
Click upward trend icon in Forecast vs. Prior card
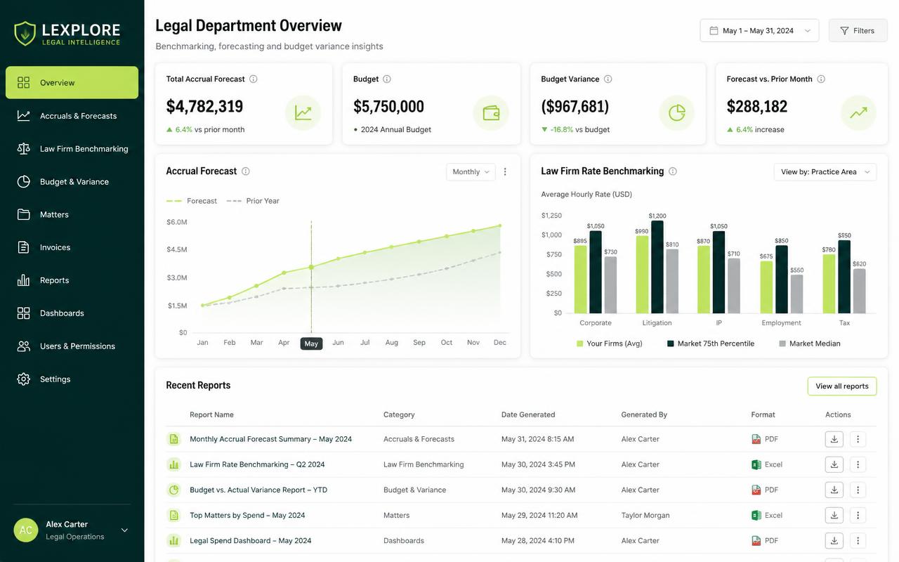click(858, 113)
